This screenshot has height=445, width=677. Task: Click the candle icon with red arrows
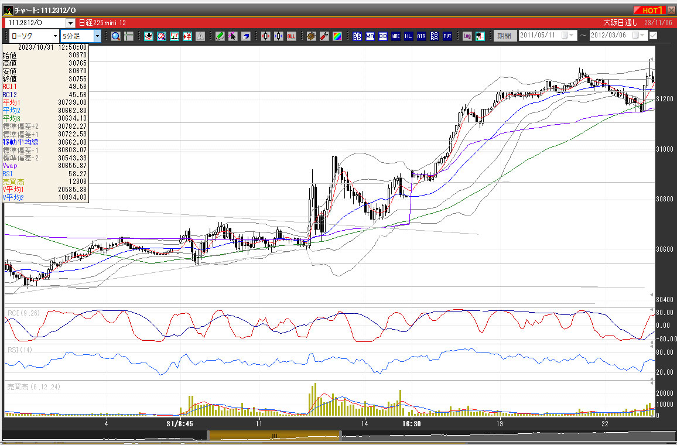tap(265, 36)
